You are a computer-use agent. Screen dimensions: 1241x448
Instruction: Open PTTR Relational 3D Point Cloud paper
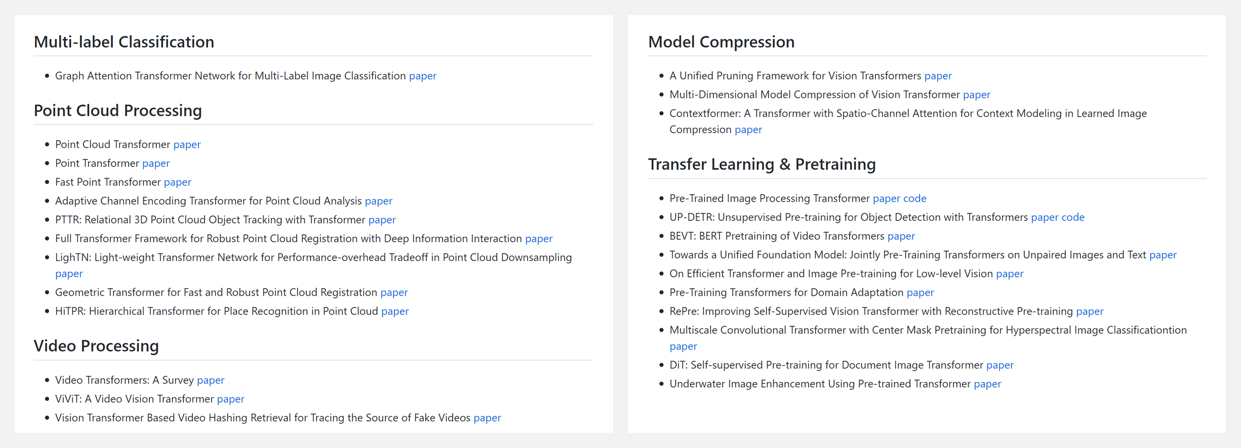pyautogui.click(x=382, y=219)
